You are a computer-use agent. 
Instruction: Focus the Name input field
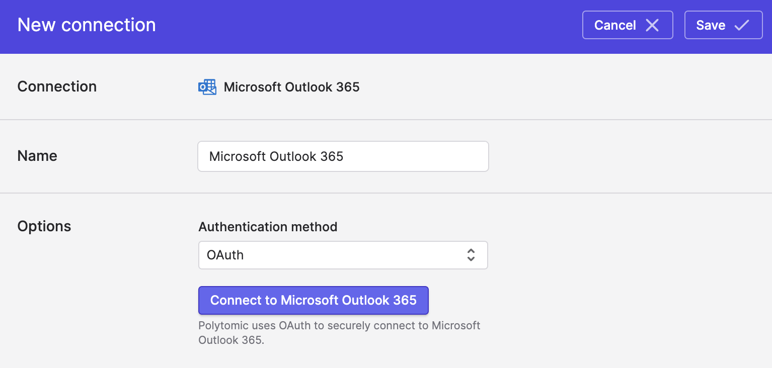coord(343,156)
